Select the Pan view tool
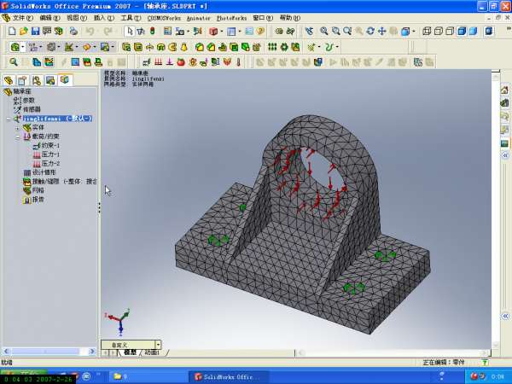 [x=381, y=32]
